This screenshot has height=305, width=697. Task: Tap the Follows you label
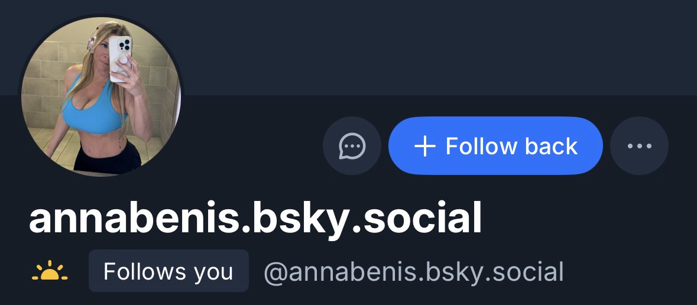point(168,271)
